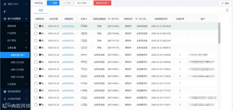Click 业务员总结 cell in the 08:09:15 row
233x110 pixels.
pos(142,48)
